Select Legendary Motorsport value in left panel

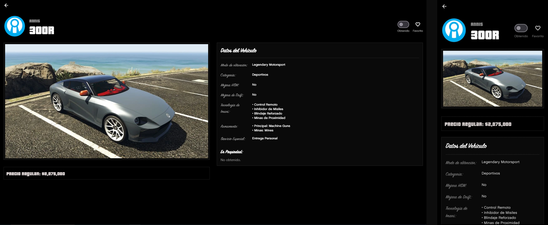pyautogui.click(x=268, y=65)
